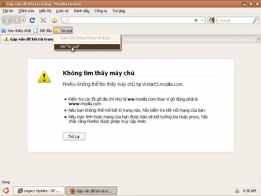
Task: Open the Trợ giúp menu
Action: tap(119, 11)
